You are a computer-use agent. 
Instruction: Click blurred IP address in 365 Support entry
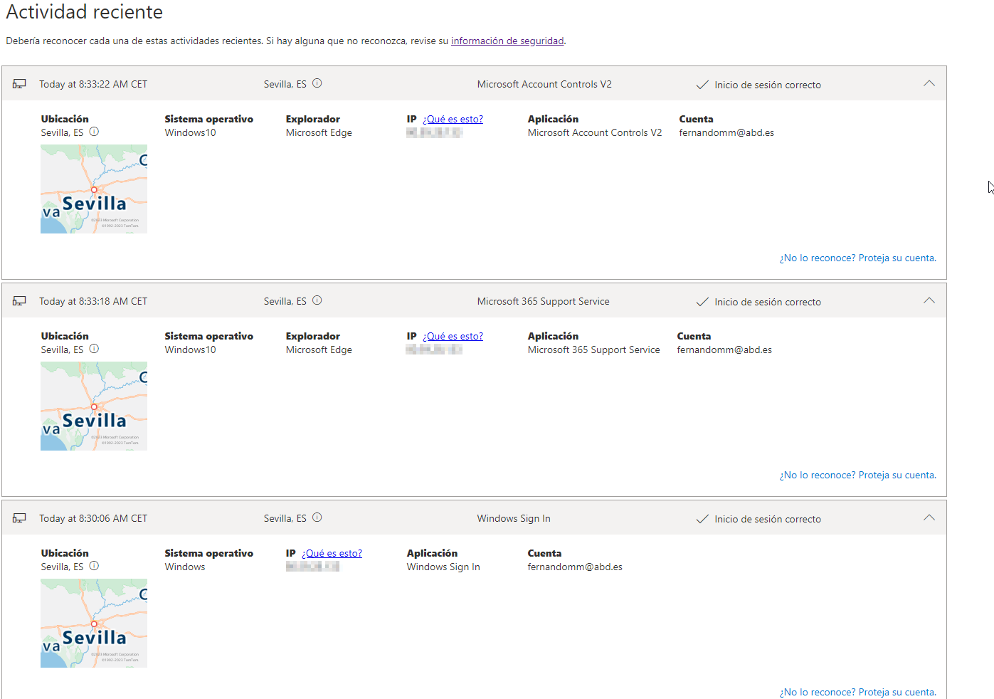435,349
